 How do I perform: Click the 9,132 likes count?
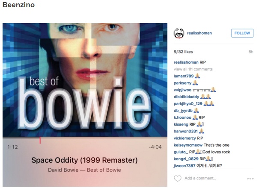click(183, 52)
